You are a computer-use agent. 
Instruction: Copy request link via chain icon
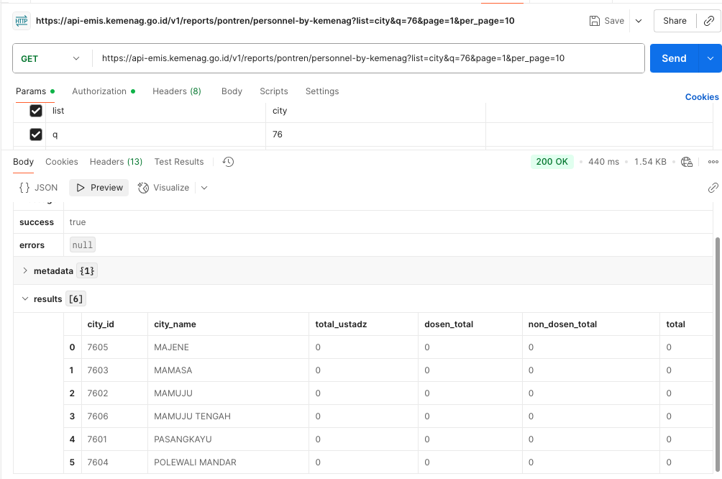click(708, 21)
